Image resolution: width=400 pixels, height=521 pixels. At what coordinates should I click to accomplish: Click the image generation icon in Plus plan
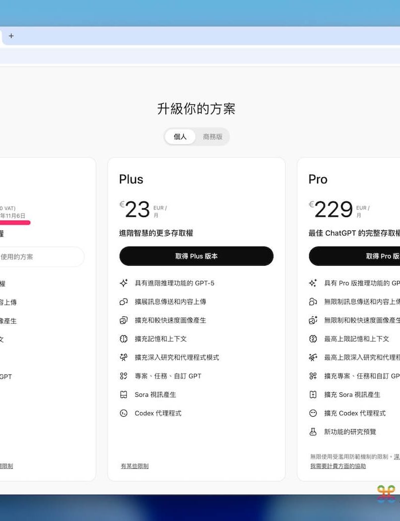click(x=124, y=320)
